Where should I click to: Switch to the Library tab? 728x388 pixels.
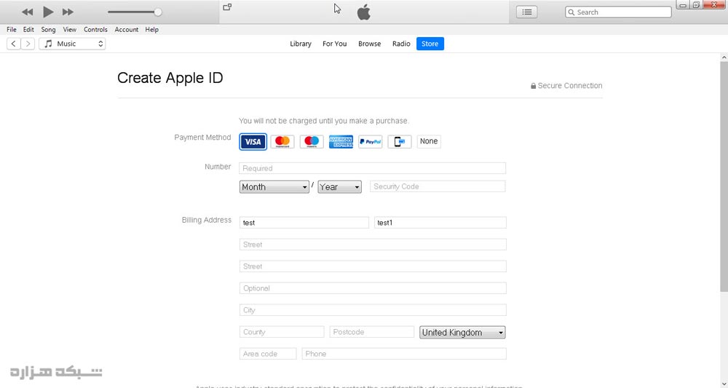(x=301, y=44)
